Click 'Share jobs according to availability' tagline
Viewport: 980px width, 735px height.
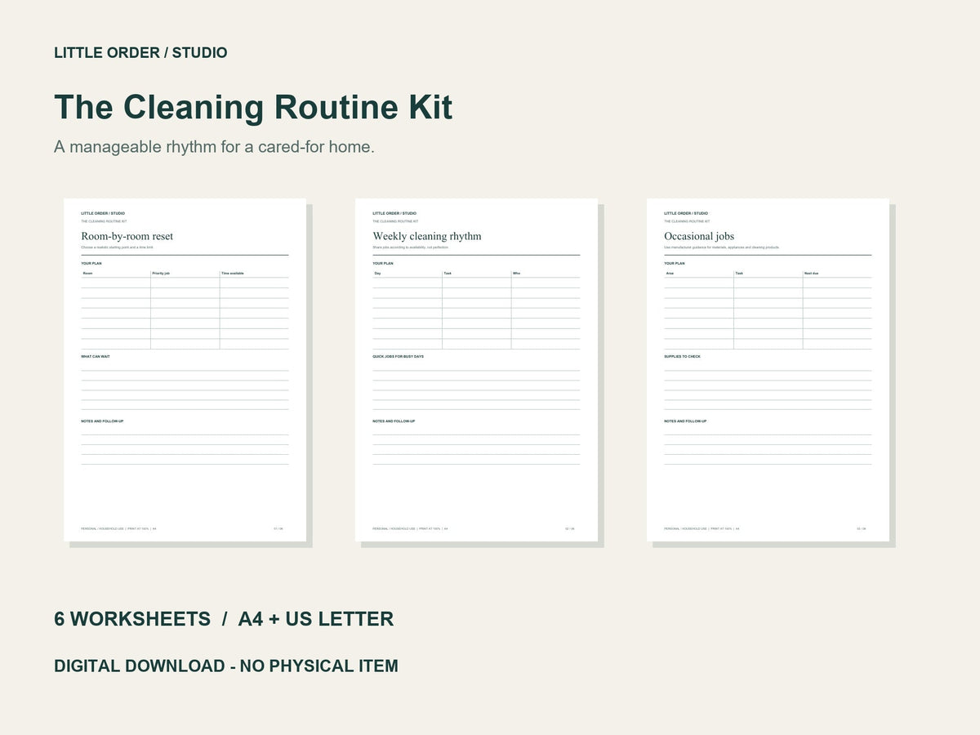point(410,247)
